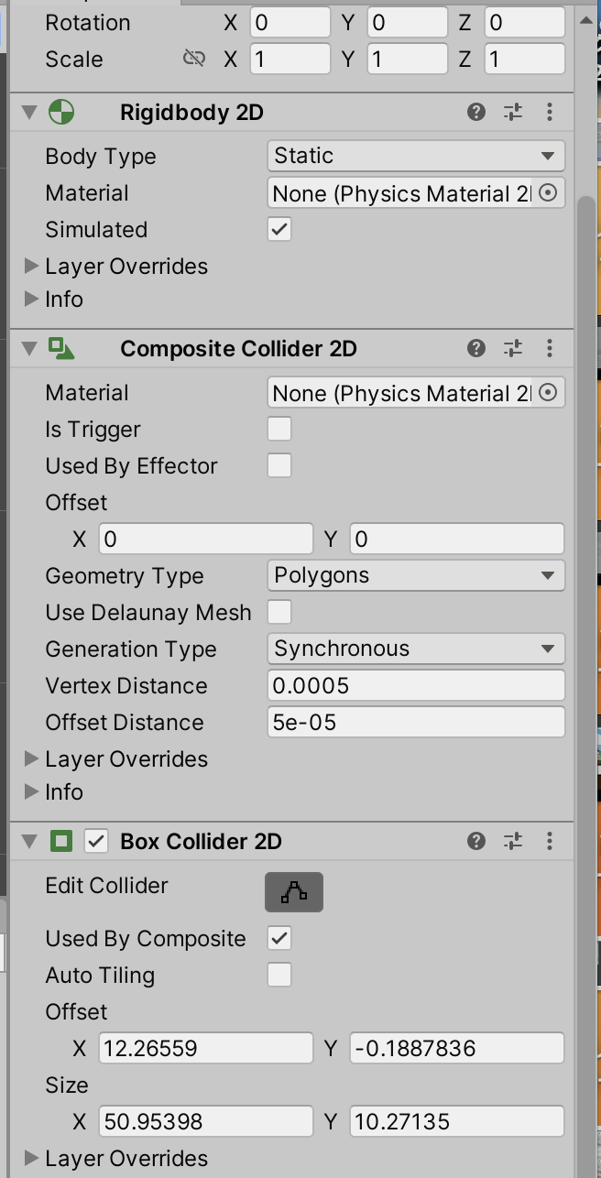This screenshot has width=601, height=1178.
Task: Enable Auto Tiling on Box Collider 2D
Action: (x=279, y=975)
